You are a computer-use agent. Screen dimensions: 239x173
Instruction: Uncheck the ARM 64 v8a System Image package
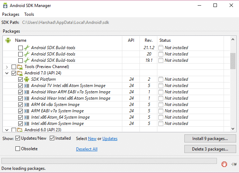[20, 105]
